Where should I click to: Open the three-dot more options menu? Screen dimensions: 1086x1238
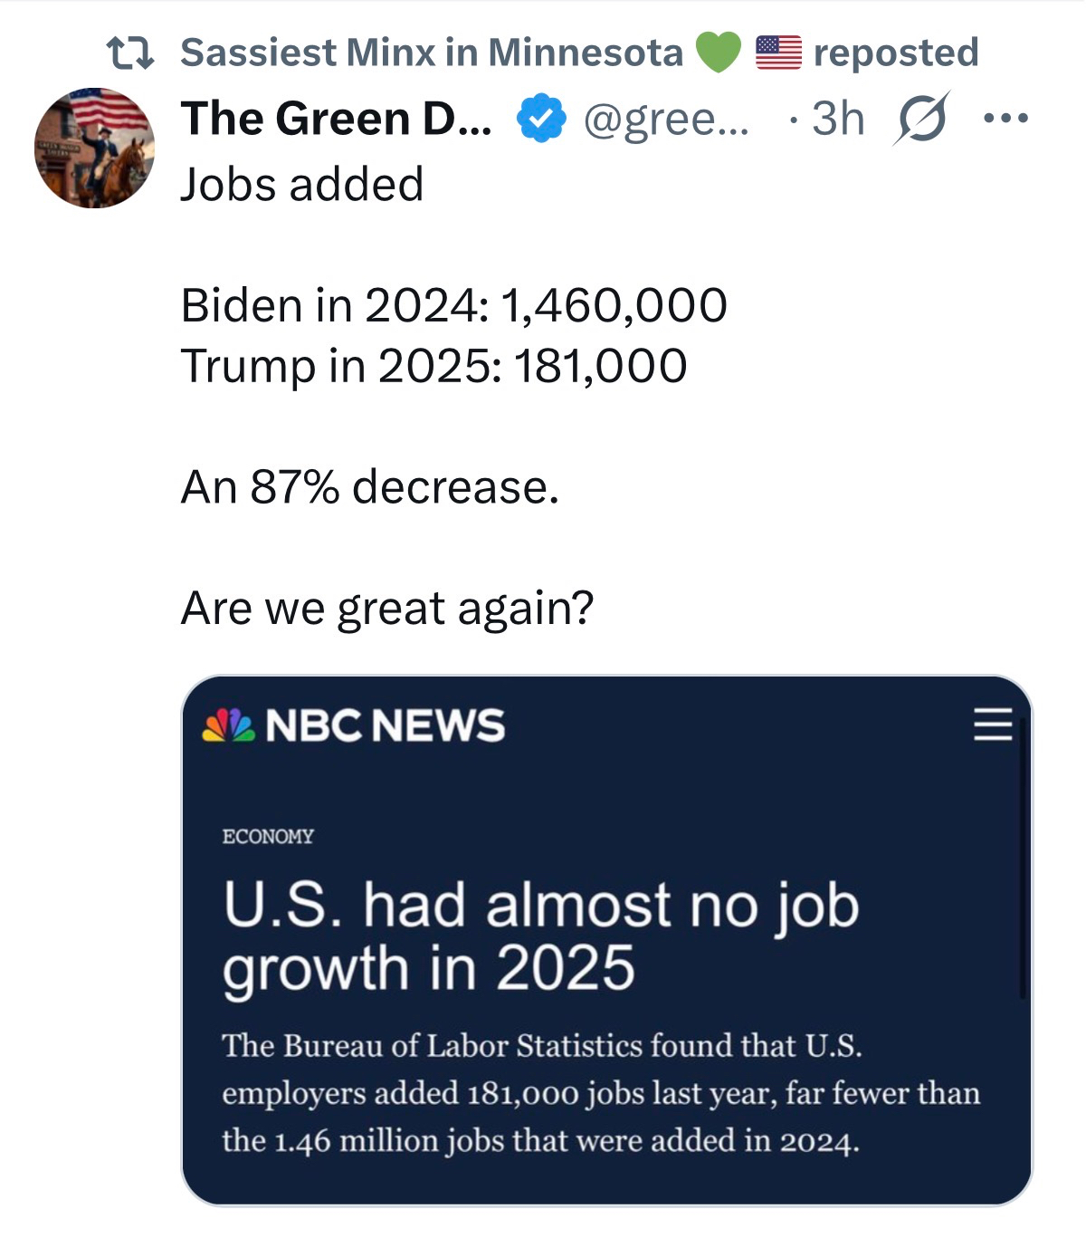coord(1007,119)
